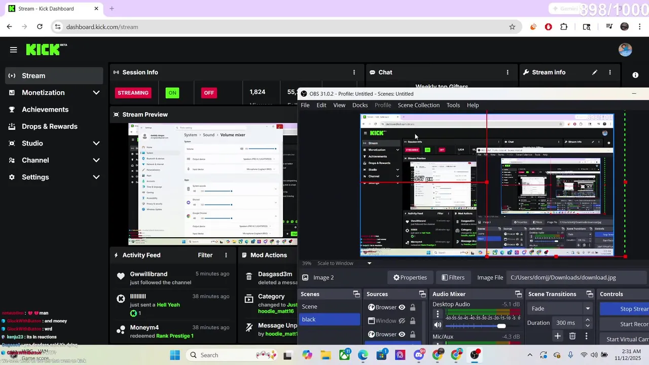
Task: Go back in the Chrome browser
Action: point(10,27)
